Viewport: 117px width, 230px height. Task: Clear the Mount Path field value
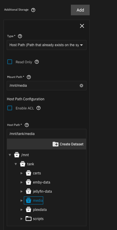tap(81, 86)
